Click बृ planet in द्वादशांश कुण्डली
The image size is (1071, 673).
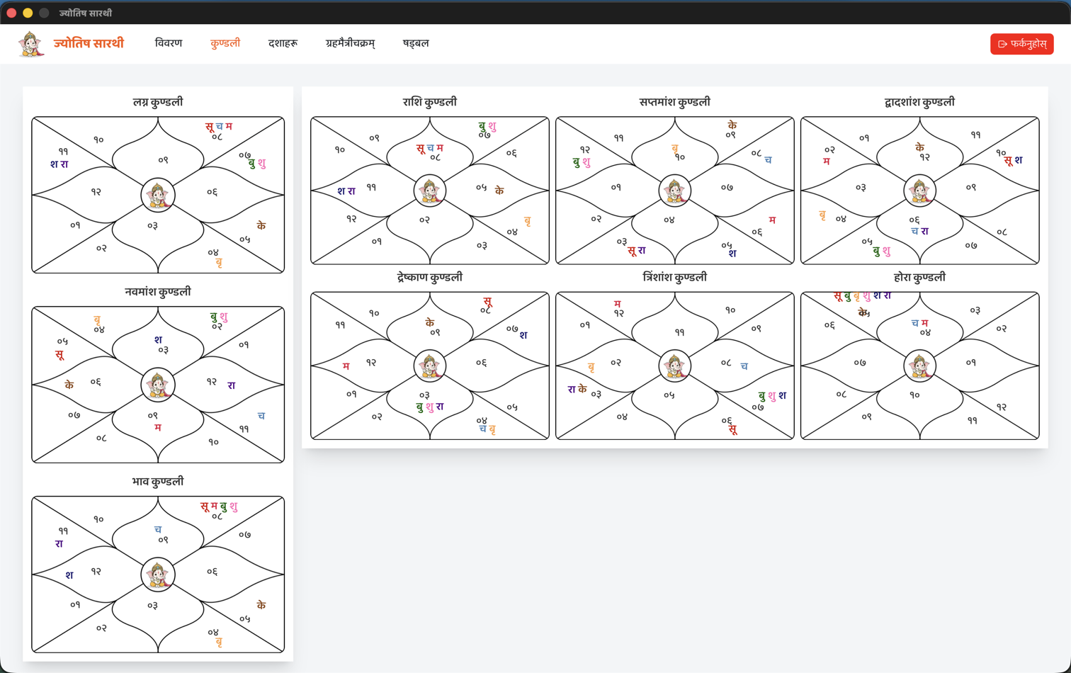point(822,215)
